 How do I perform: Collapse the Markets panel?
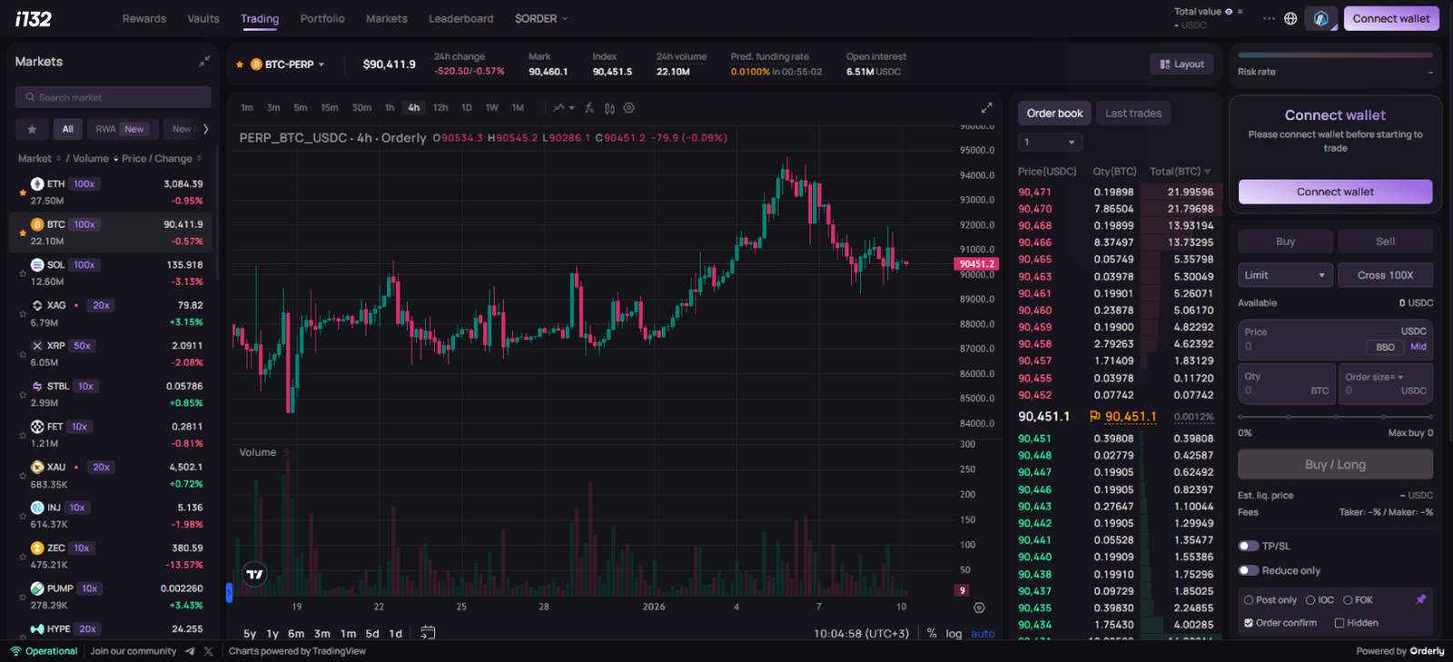204,62
